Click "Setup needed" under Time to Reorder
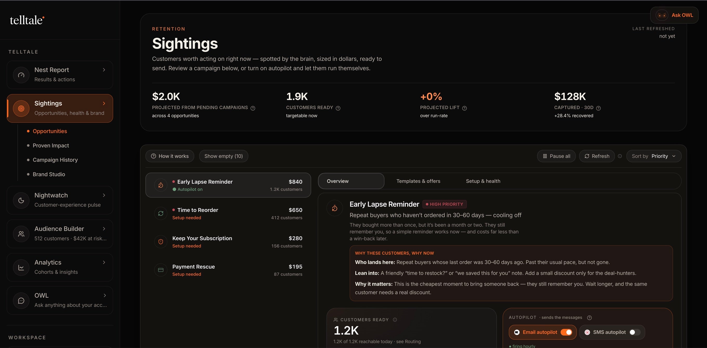Image resolution: width=707 pixels, height=348 pixels. click(187, 218)
